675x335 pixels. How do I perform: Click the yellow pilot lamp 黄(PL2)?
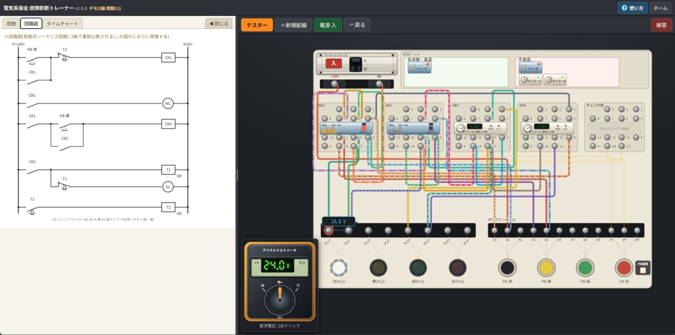[x=378, y=267]
